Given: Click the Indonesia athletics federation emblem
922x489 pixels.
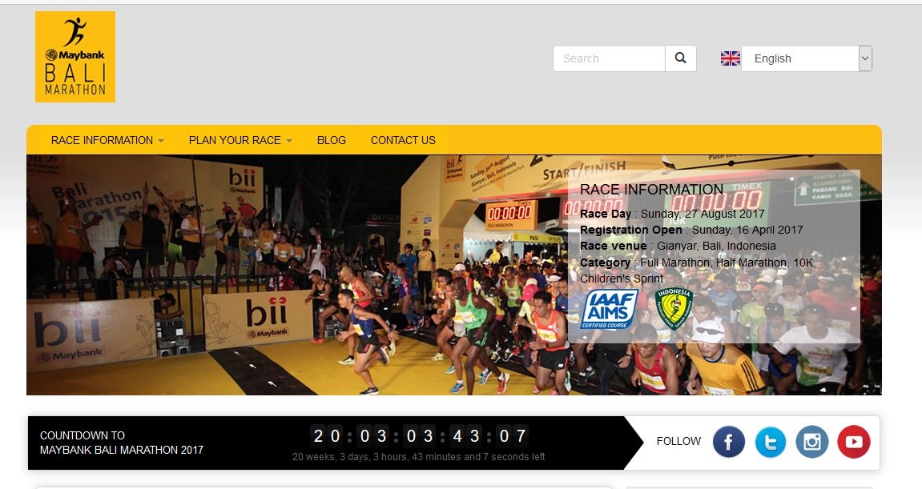Looking at the screenshot, I should click(674, 308).
